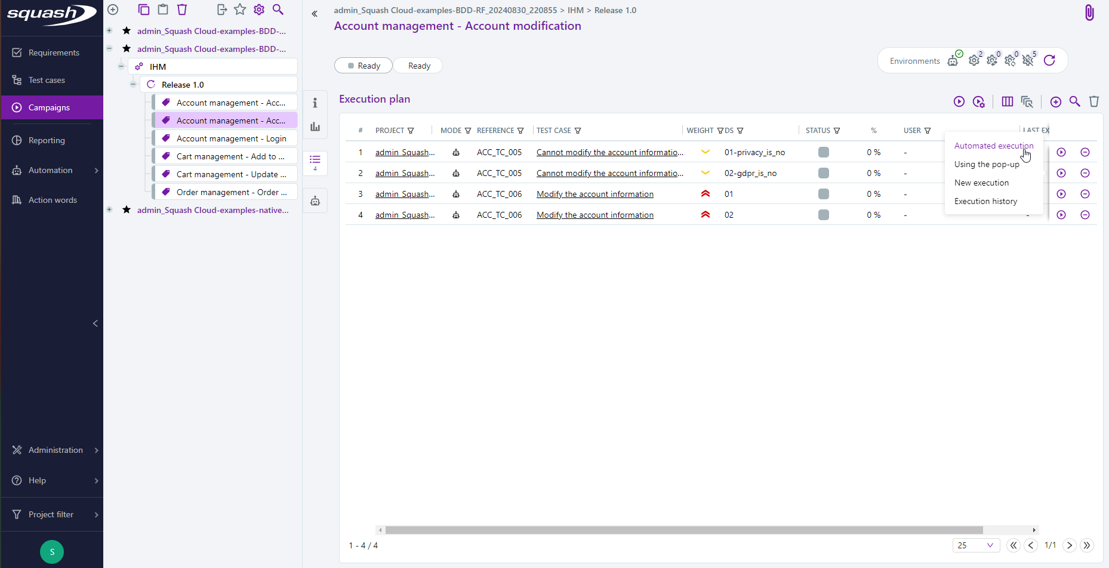Toggle the STATUS column filter
Screen dimensions: 1109x568
tap(837, 130)
